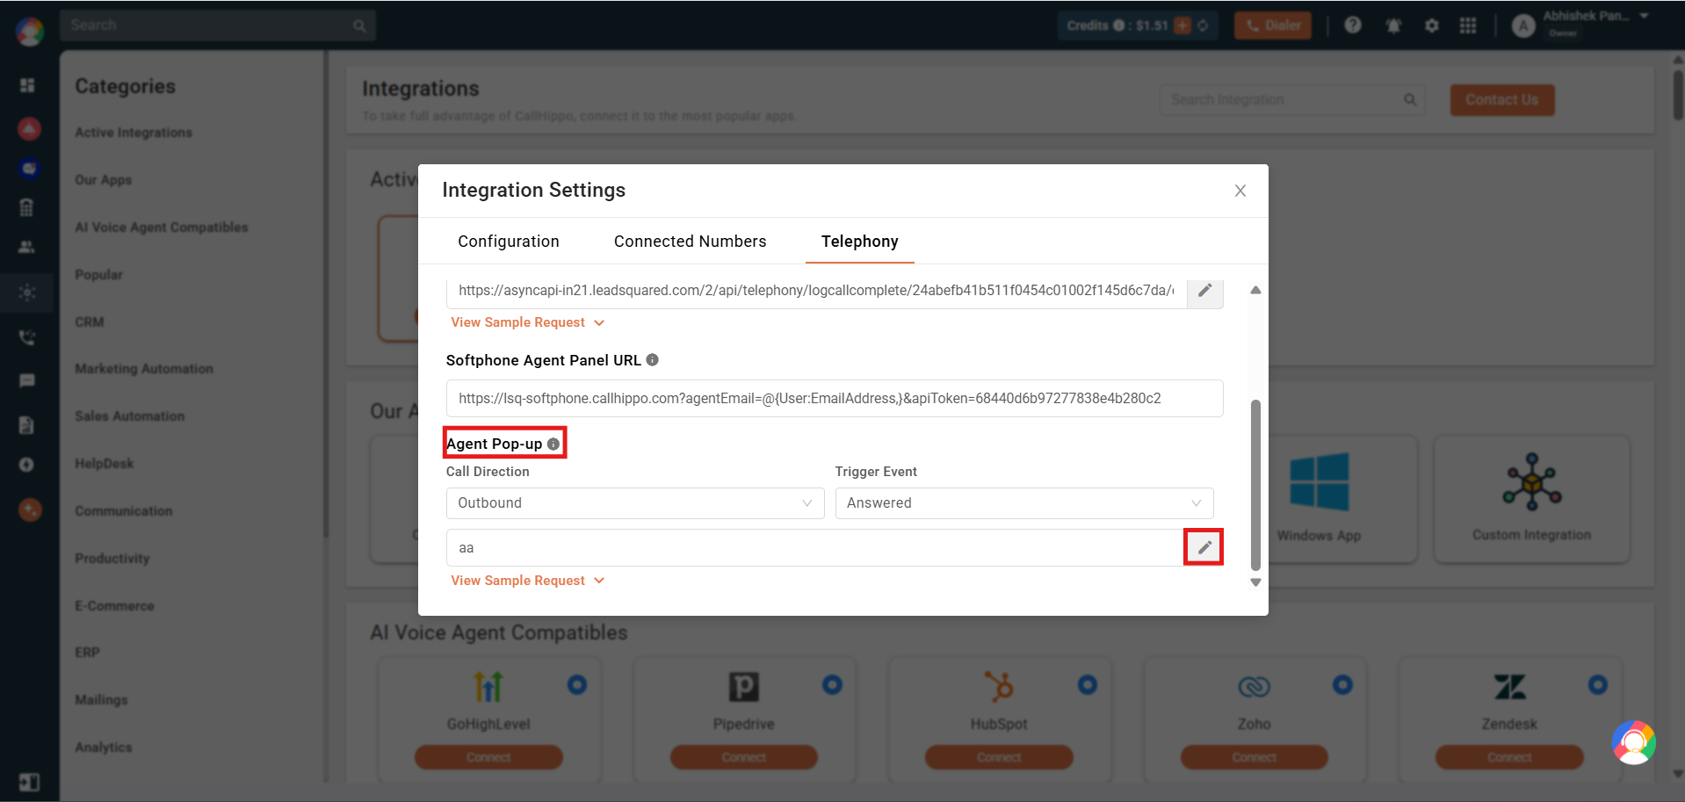The width and height of the screenshot is (1685, 802).
Task: Click the Contact Us button
Action: click(1501, 100)
